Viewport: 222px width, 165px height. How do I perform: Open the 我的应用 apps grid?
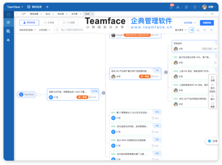pos(34,7)
